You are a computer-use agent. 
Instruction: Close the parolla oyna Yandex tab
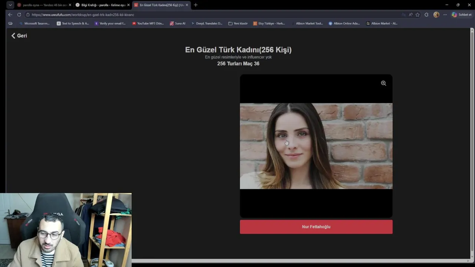click(x=70, y=5)
